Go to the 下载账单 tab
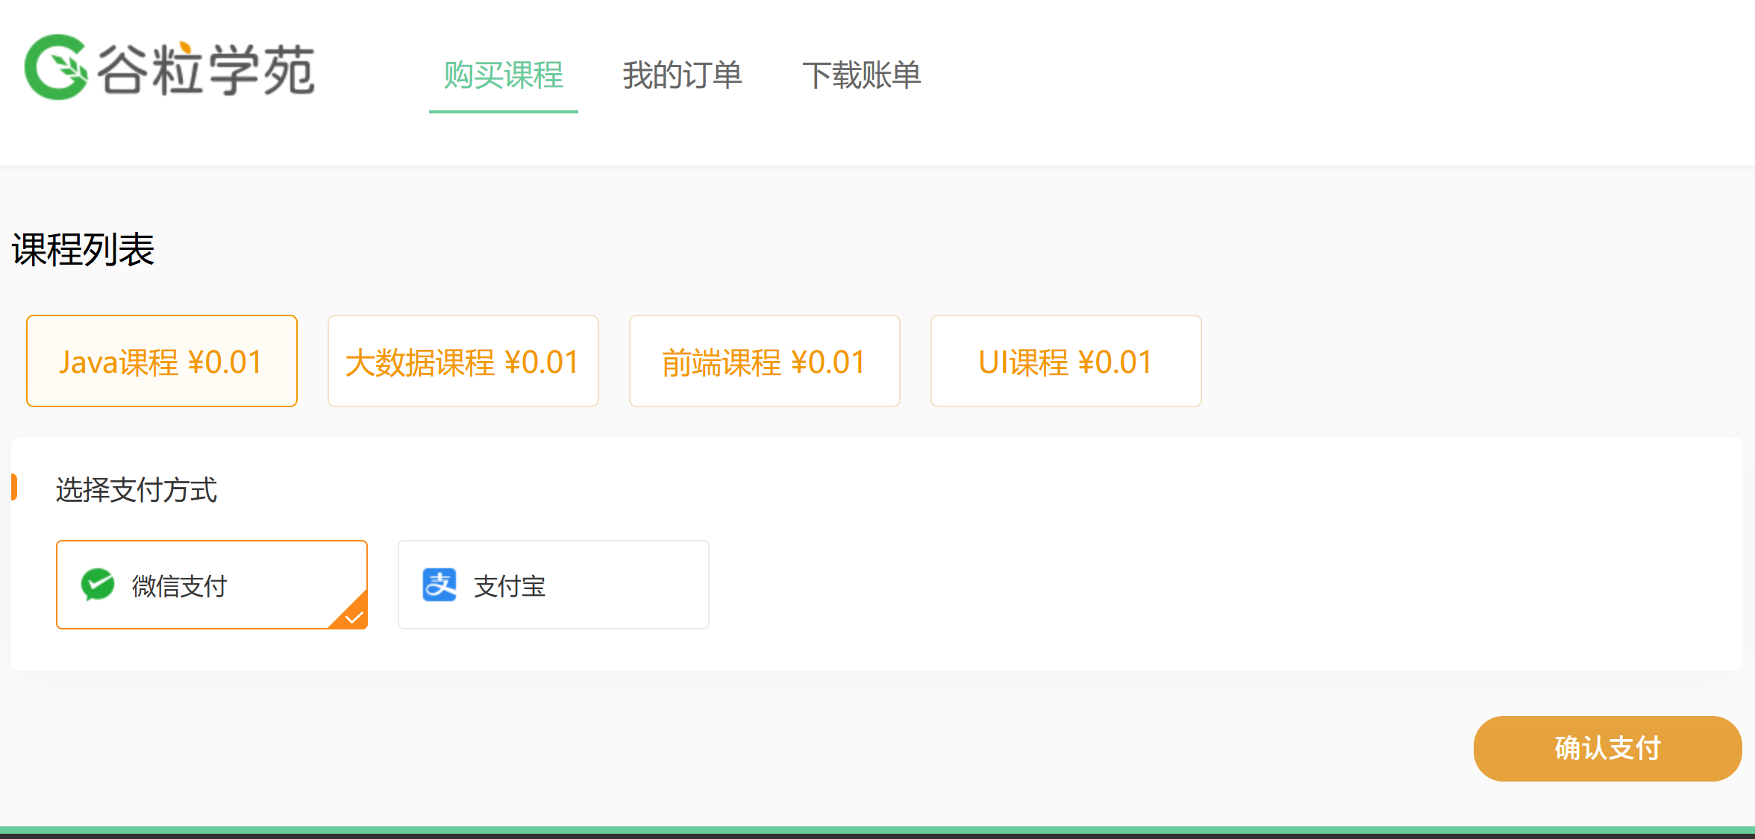Viewport: 1755px width, 839px height. [x=861, y=75]
